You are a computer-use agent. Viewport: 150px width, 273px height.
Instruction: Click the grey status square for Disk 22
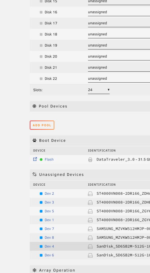click(41, 79)
